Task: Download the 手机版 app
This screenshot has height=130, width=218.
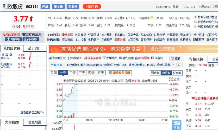Action: click(x=31, y=39)
